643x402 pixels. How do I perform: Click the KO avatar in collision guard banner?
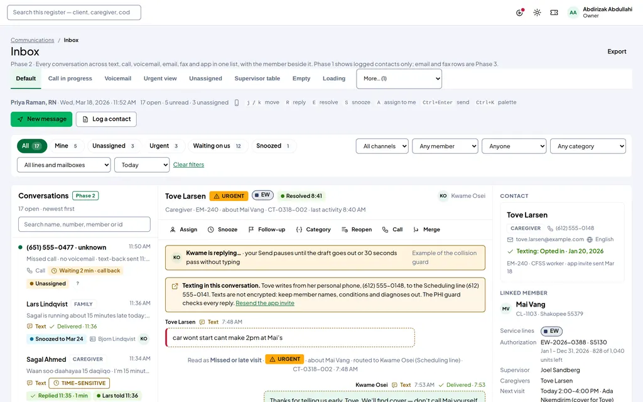point(176,258)
